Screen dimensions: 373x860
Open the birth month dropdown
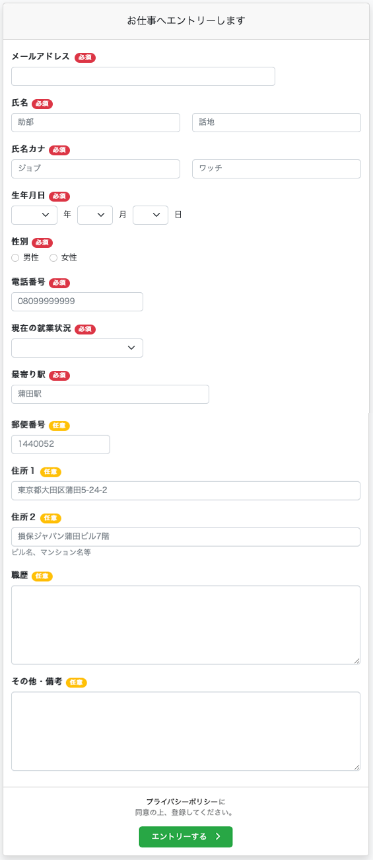(95, 215)
